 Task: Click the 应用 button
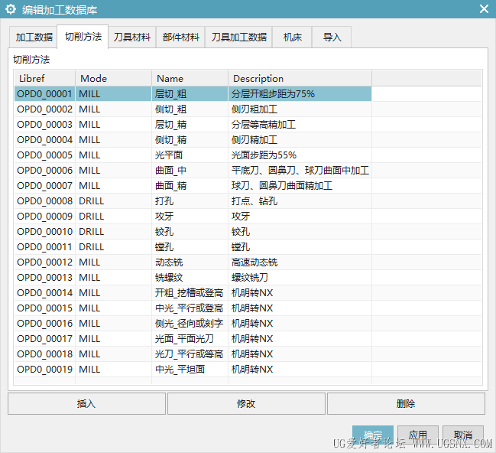coord(418,435)
